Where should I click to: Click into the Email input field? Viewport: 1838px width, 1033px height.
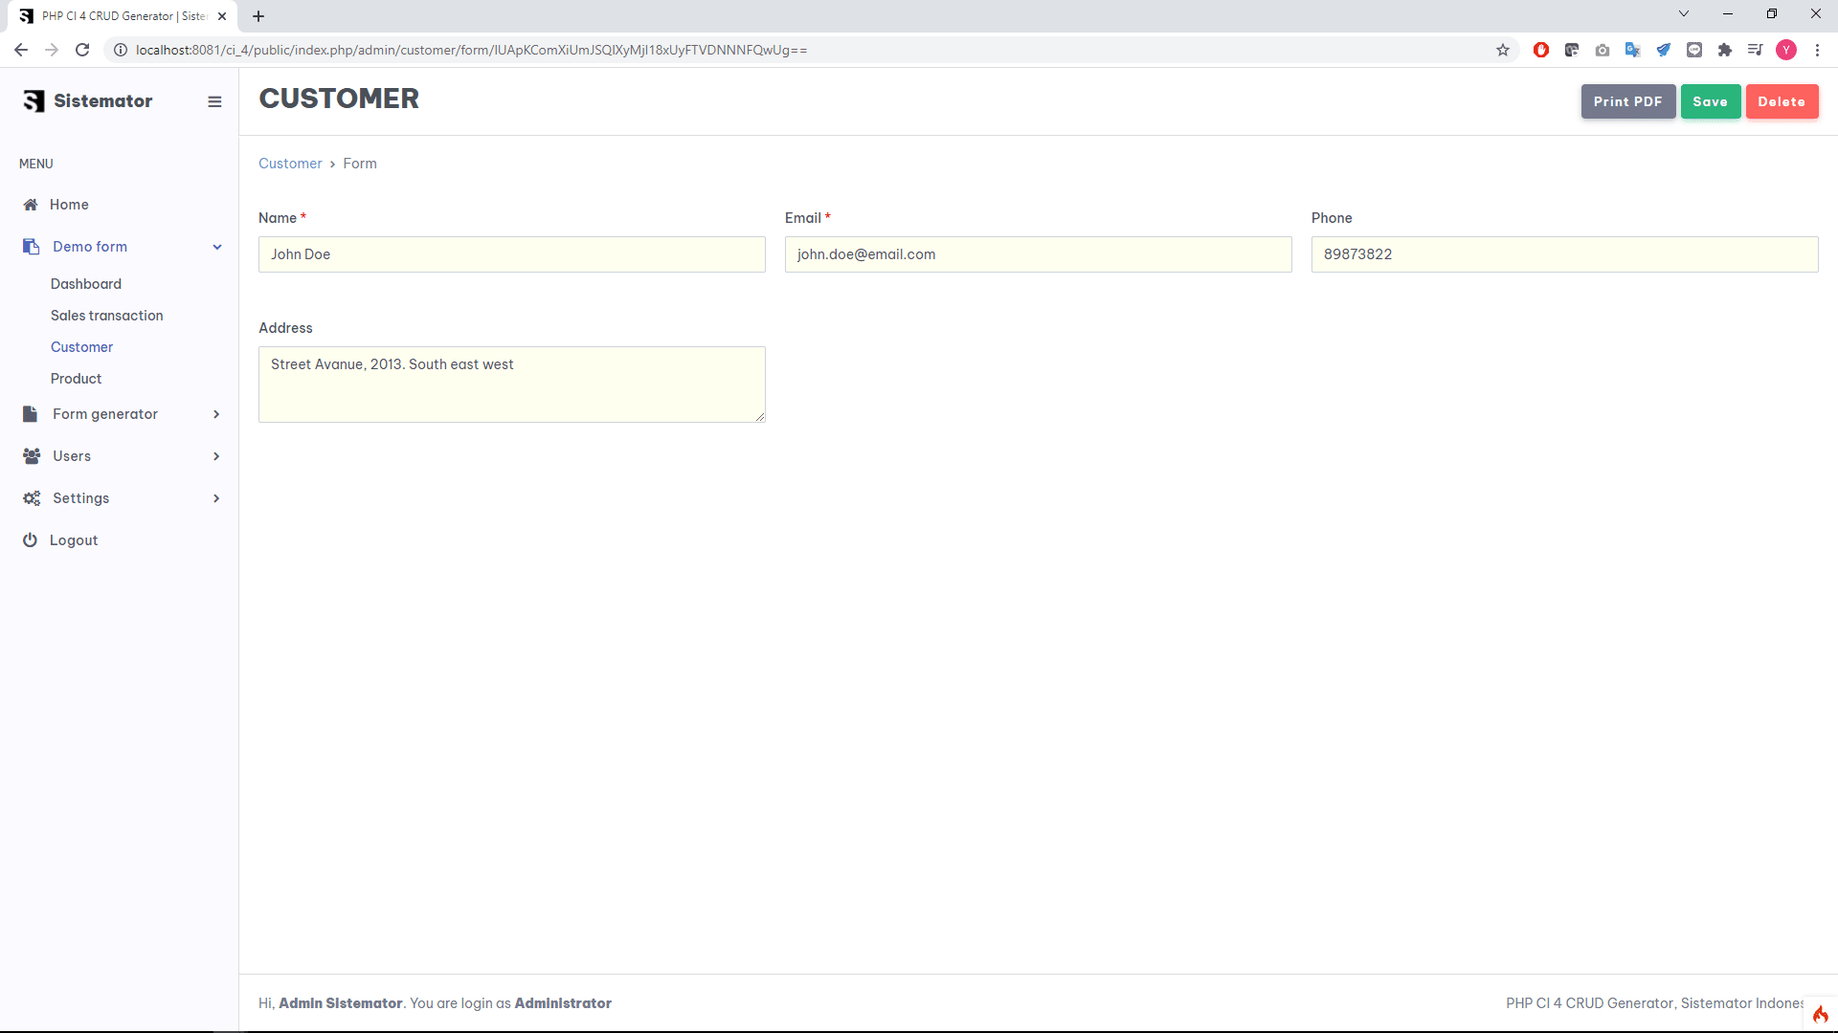[1038, 254]
